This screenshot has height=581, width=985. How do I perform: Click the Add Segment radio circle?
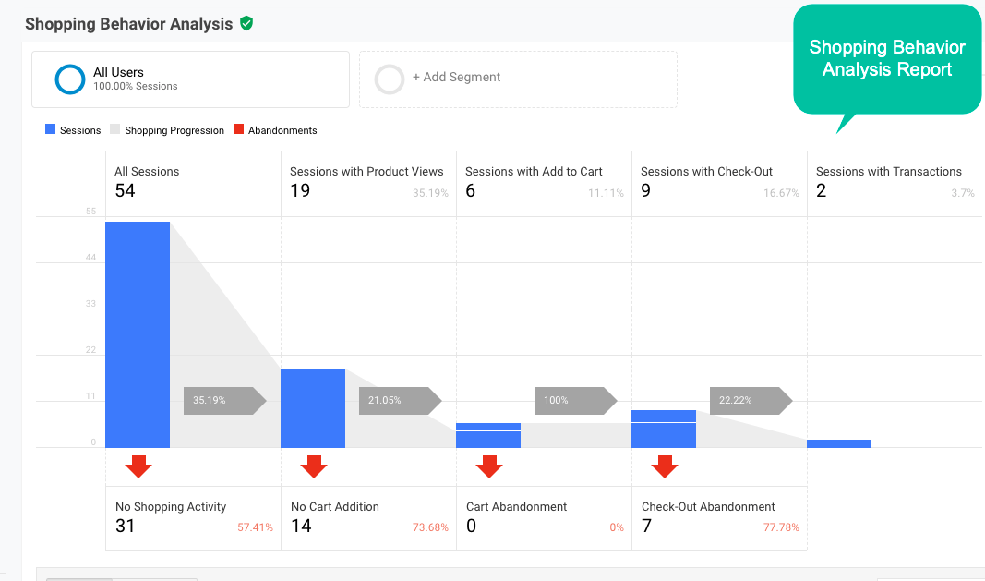pyautogui.click(x=389, y=79)
